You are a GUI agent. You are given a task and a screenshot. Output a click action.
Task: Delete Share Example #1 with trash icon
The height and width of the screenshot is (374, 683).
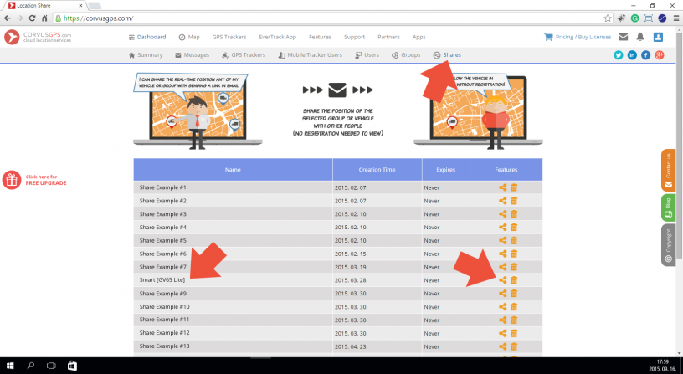point(514,187)
